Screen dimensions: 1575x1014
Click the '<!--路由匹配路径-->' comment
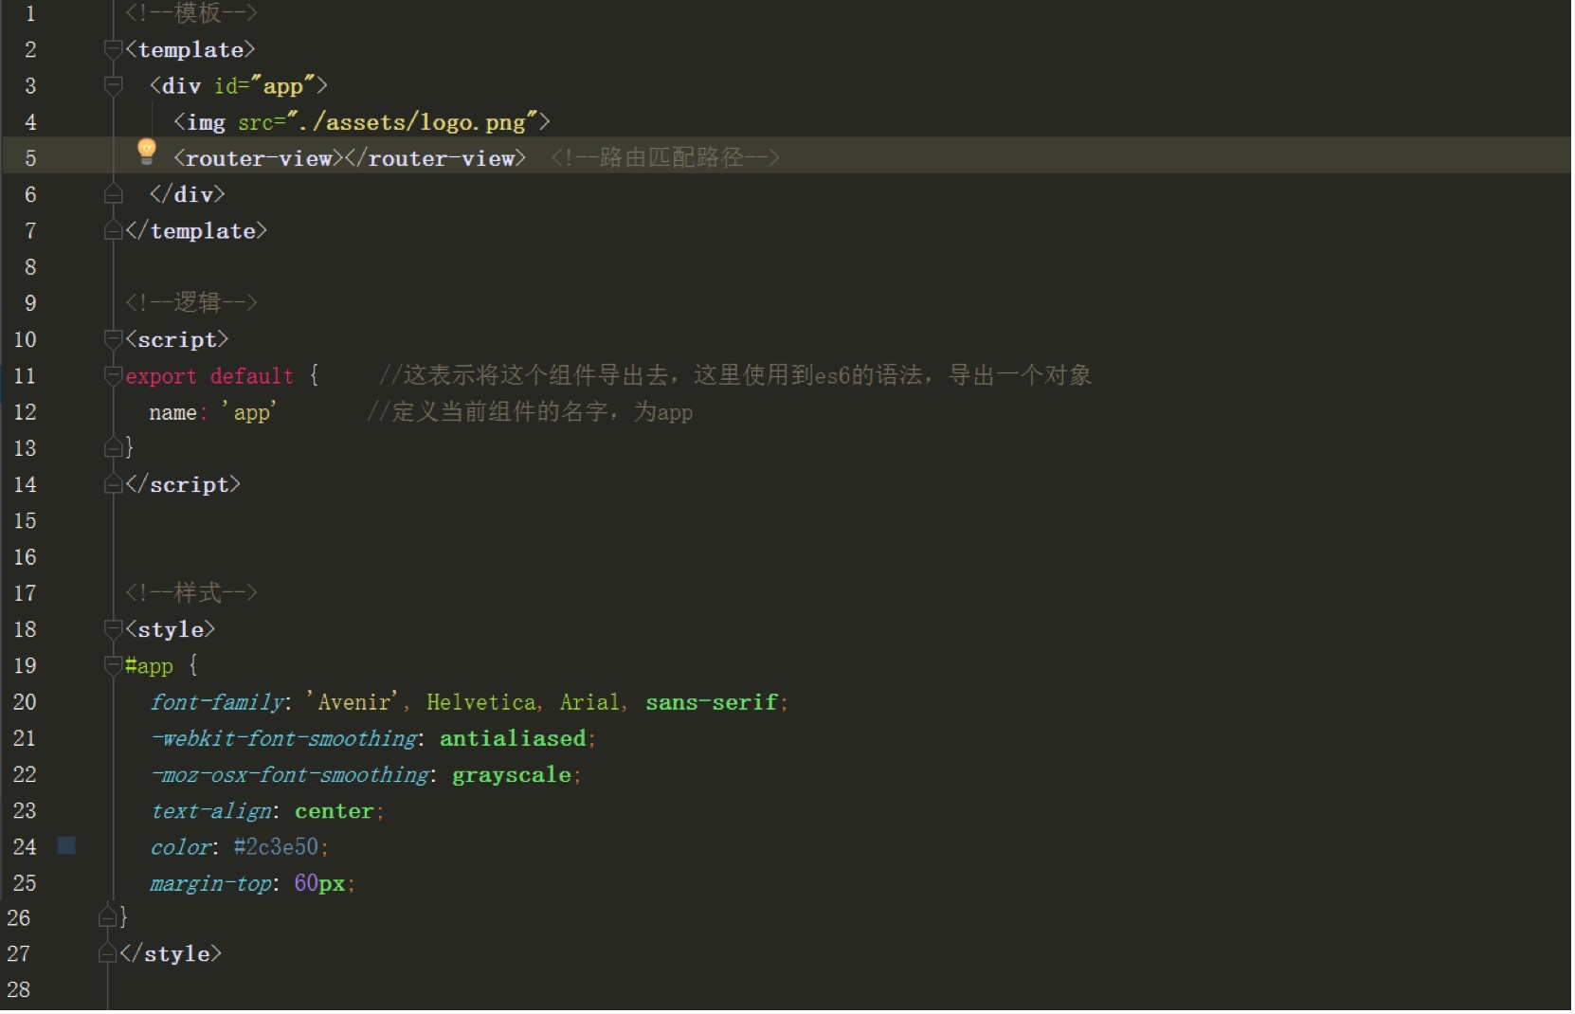[665, 158]
